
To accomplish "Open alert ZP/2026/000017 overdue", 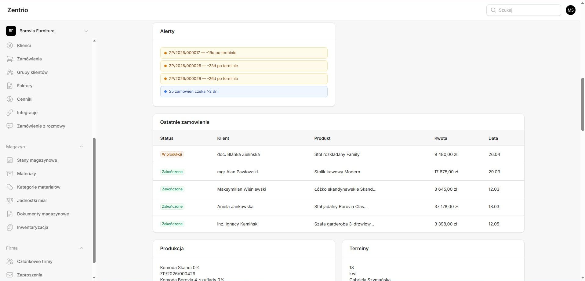I will (244, 53).
